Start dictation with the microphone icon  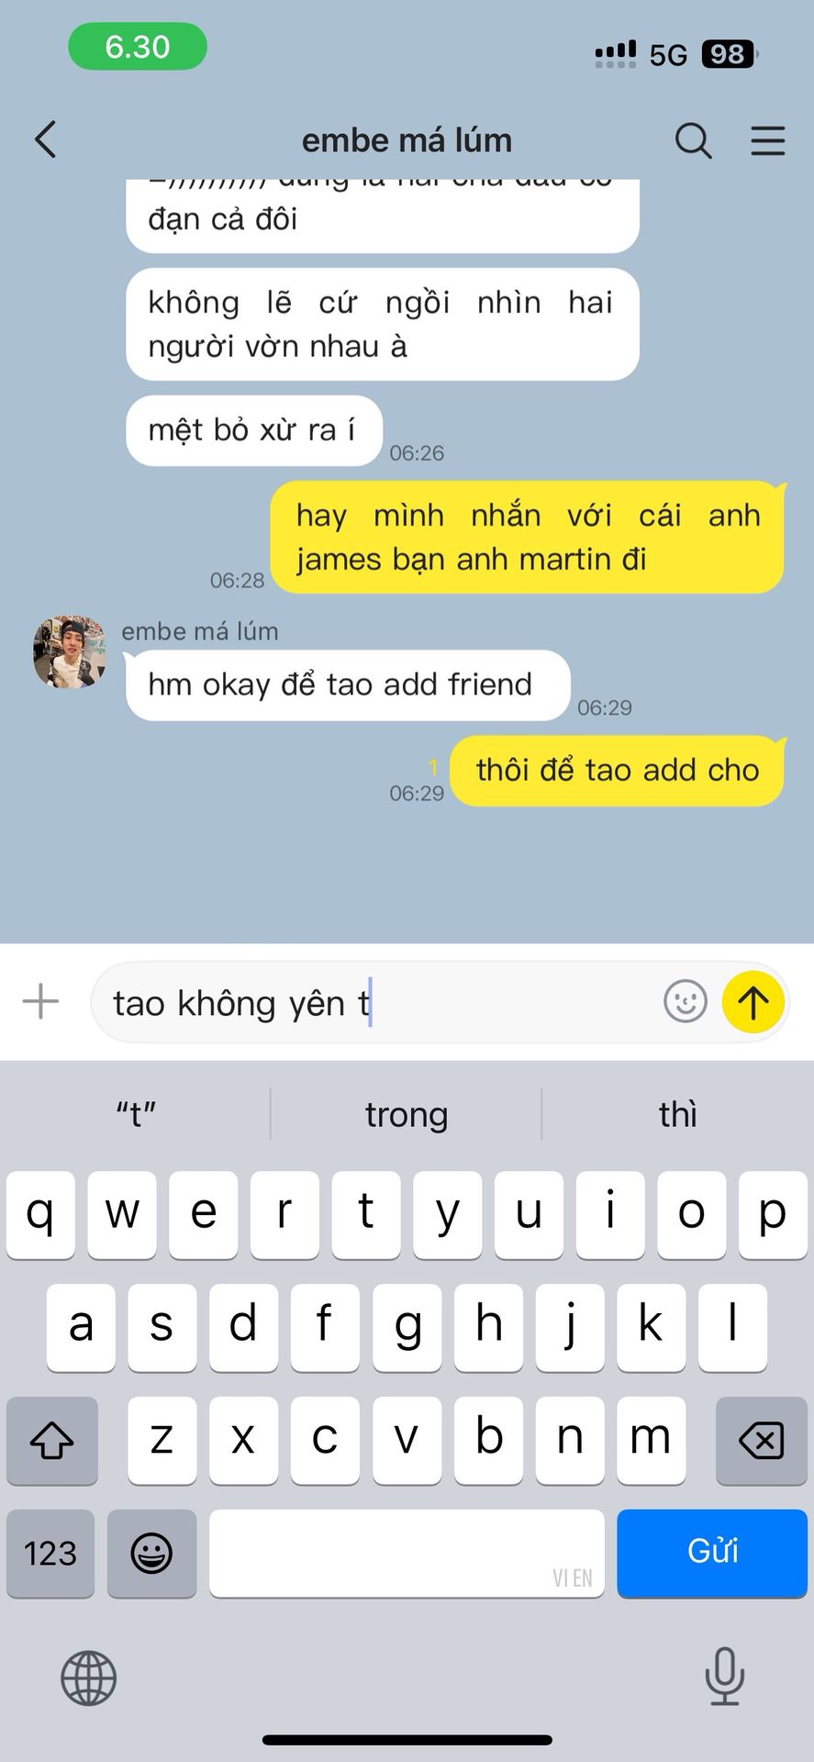(x=724, y=1676)
